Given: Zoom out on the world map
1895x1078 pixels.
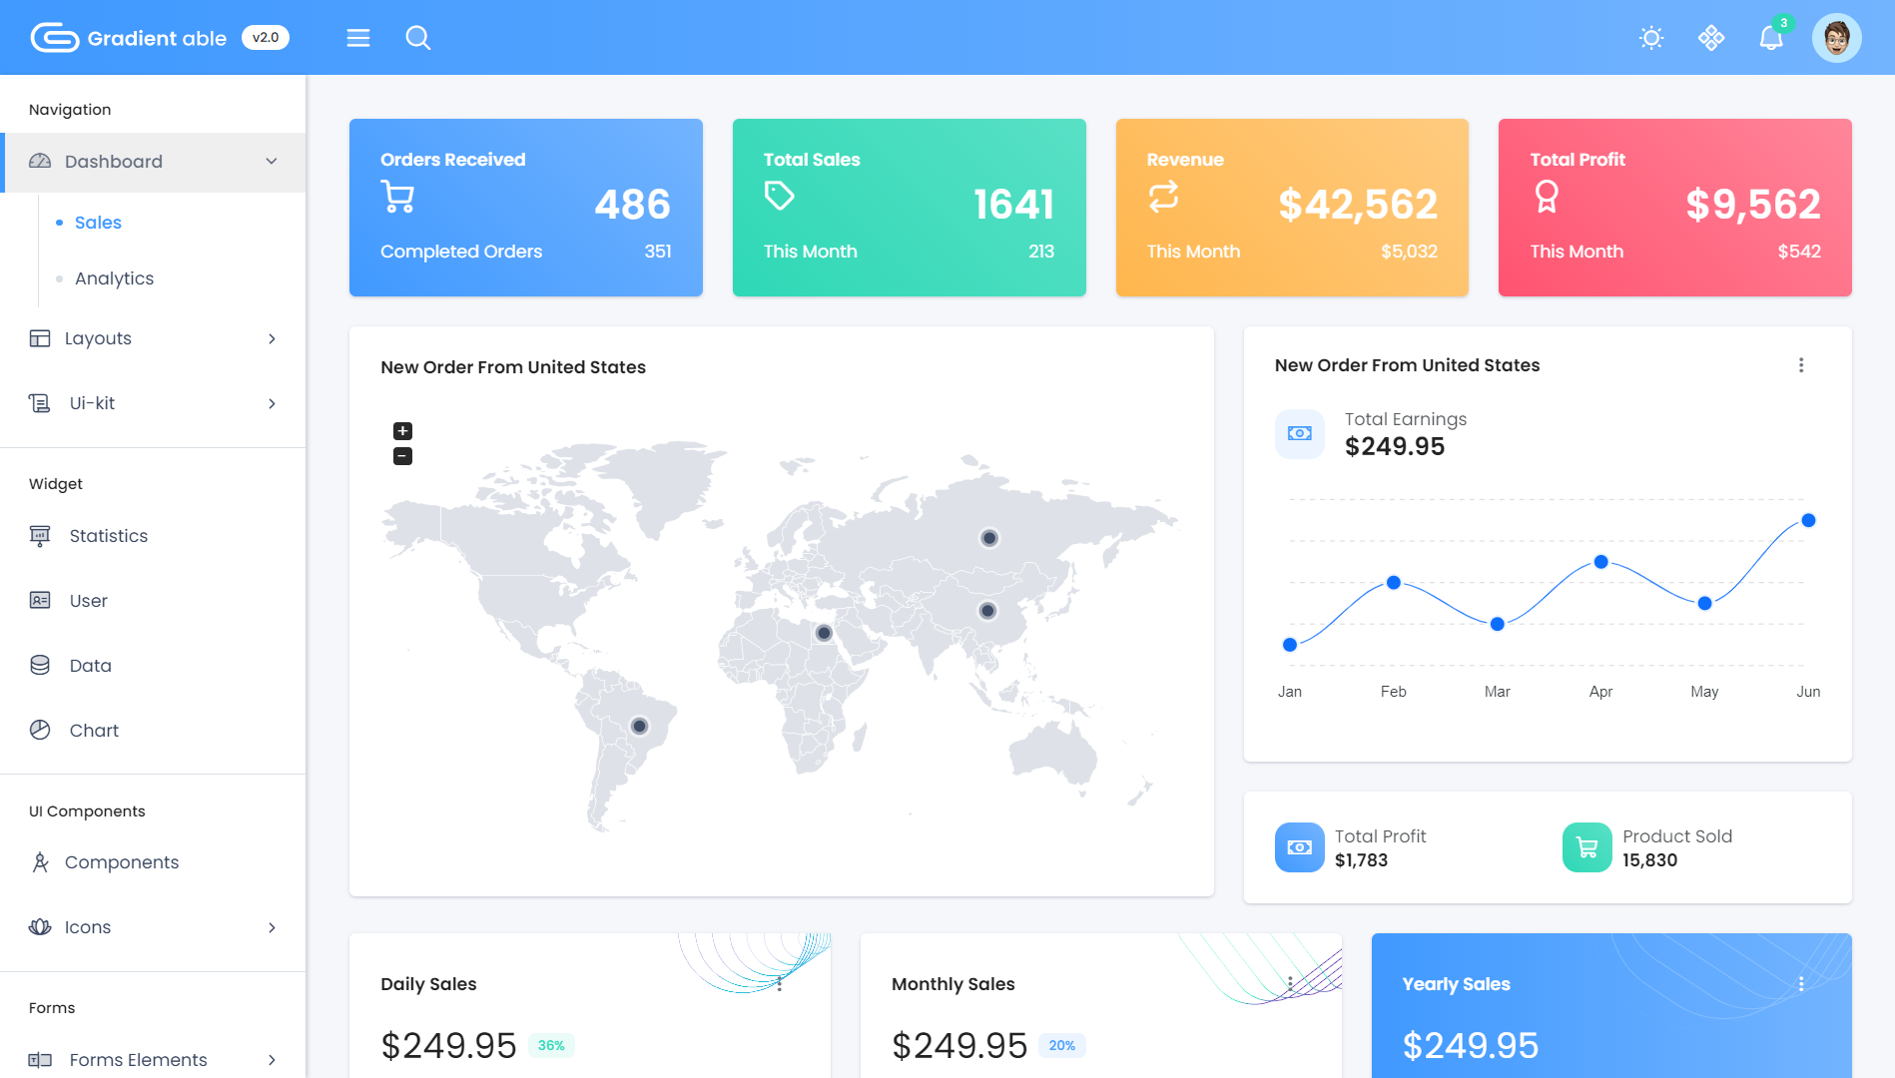Looking at the screenshot, I should (402, 456).
